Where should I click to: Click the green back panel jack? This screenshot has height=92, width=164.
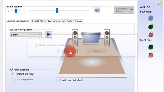coord(150,26)
